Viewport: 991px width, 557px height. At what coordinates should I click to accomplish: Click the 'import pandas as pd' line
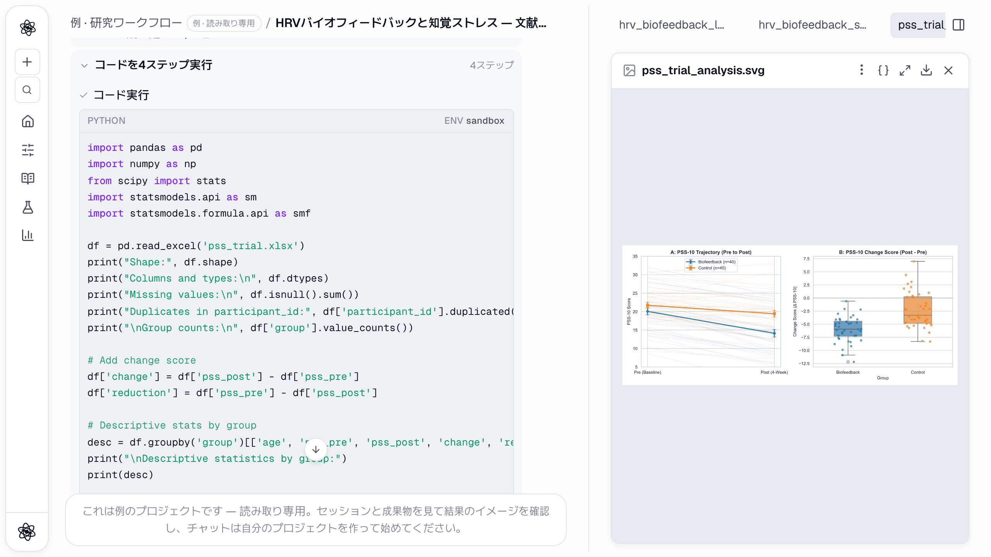[x=145, y=148]
